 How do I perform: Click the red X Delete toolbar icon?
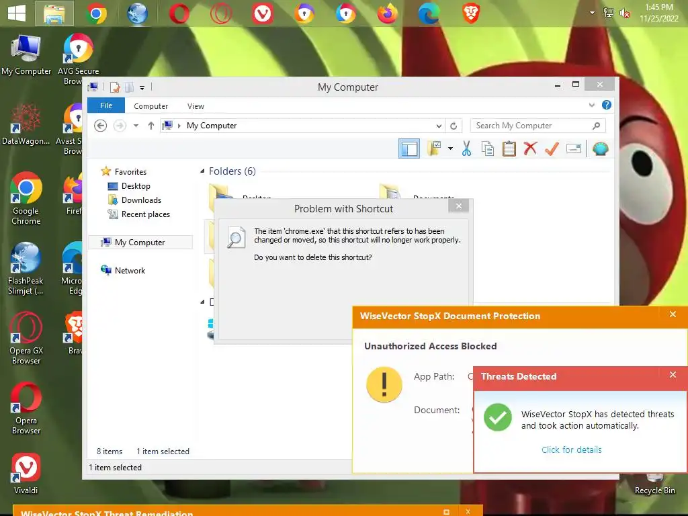(x=530, y=148)
